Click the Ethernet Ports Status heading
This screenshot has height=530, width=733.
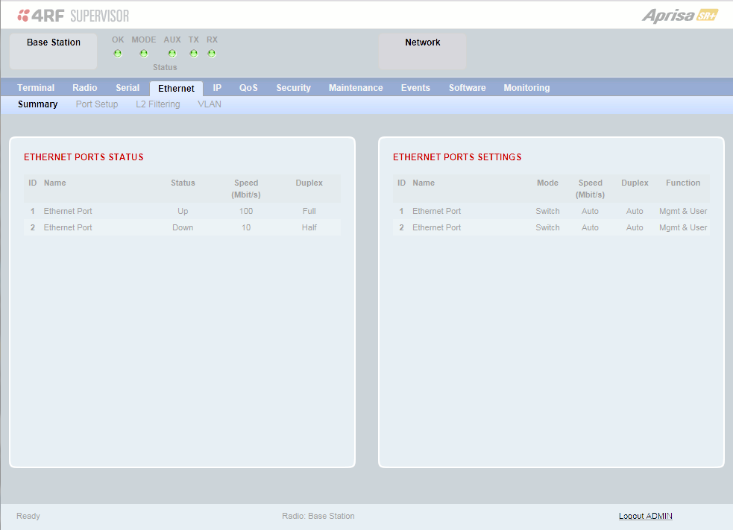(84, 157)
